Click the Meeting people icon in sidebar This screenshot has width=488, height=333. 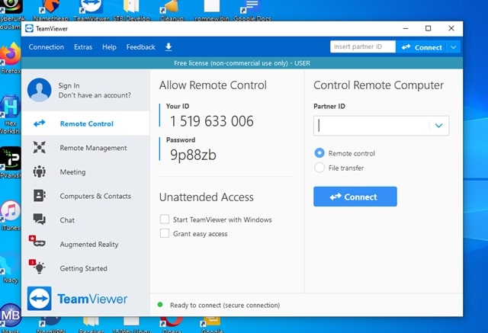coord(40,171)
